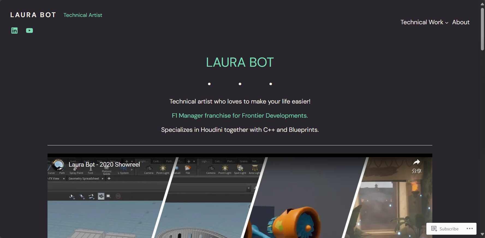
Task: Open the YouTube channel icon
Action: (x=29, y=30)
